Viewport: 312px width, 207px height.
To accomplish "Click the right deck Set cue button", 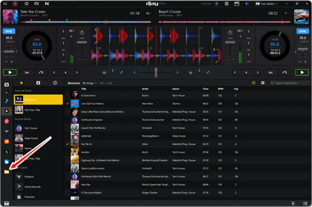I will (x=270, y=73).
